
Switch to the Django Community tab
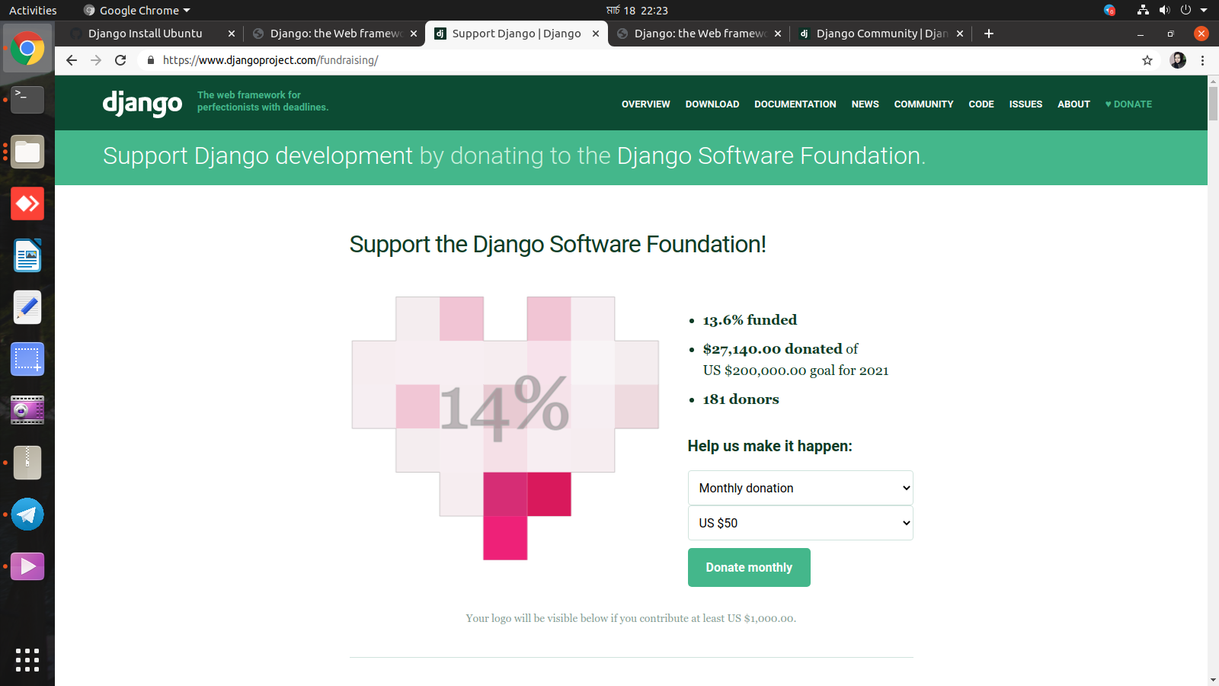[881, 34]
